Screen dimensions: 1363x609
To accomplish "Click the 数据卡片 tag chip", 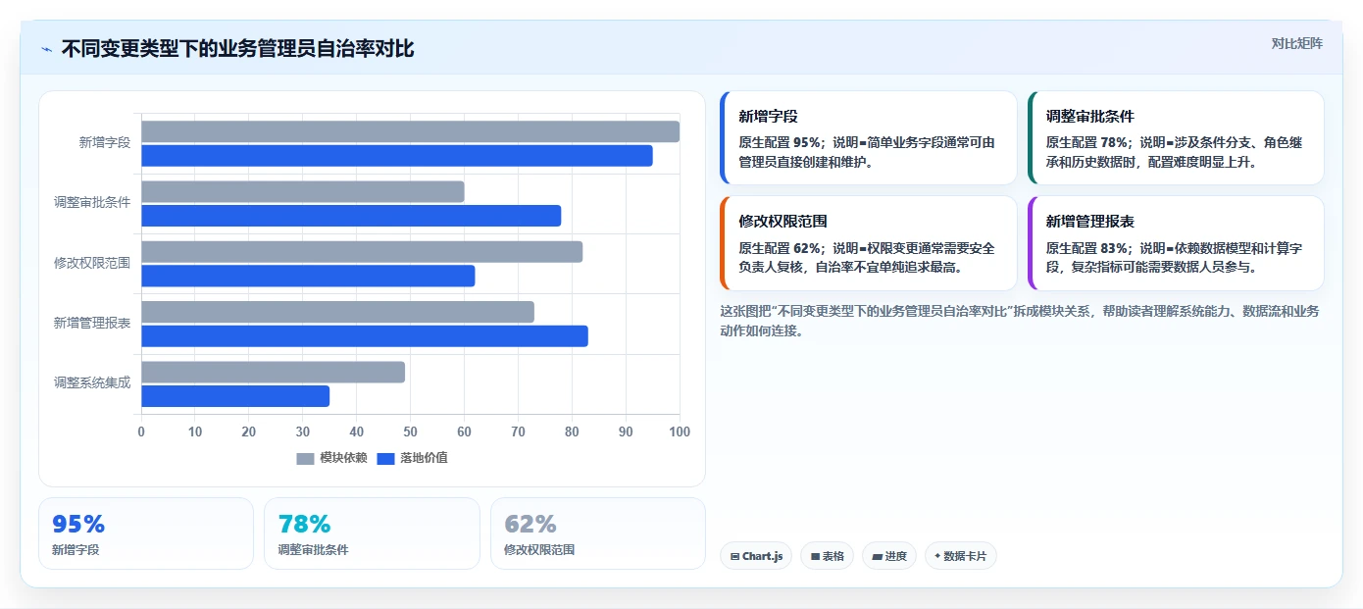I will pyautogui.click(x=961, y=556).
